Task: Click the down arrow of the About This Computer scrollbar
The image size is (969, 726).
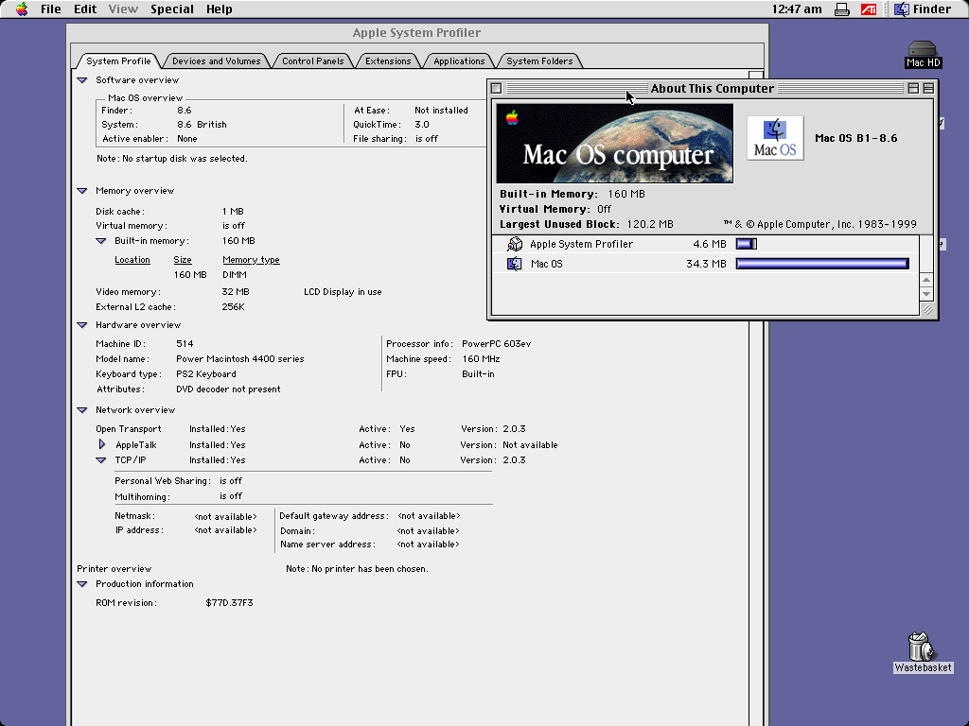Action: (926, 293)
